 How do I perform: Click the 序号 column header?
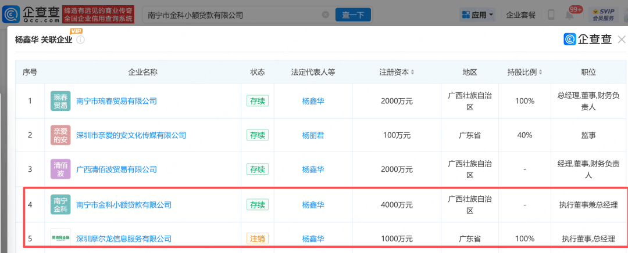30,73
